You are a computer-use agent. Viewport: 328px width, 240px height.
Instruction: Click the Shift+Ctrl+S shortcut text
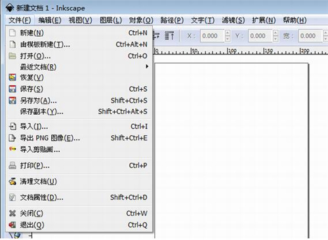click(129, 100)
